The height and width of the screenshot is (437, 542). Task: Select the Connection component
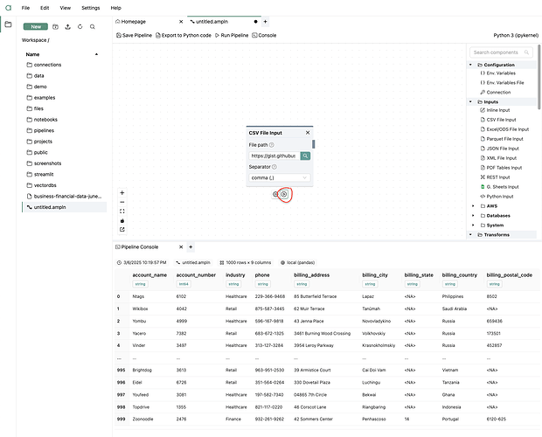point(496,93)
